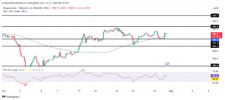Screen dimensions: 225x100
Task: Click the Aug date on time axis
Action: 171,91
